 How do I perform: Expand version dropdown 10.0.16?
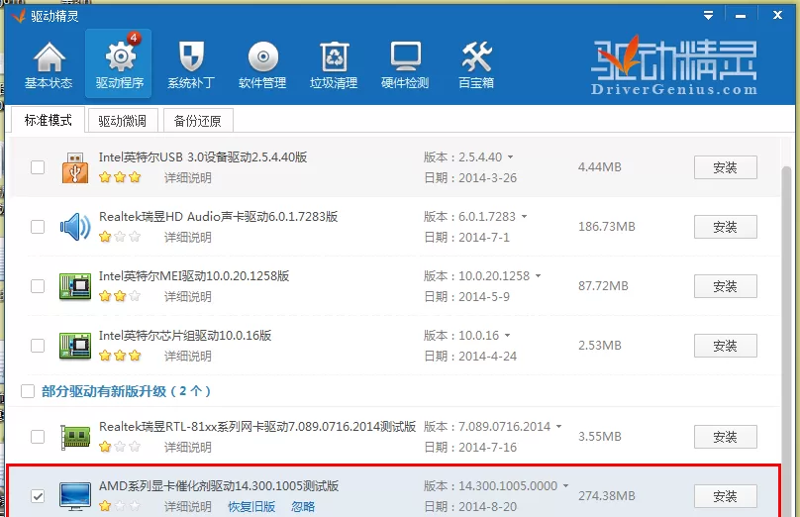tap(507, 336)
